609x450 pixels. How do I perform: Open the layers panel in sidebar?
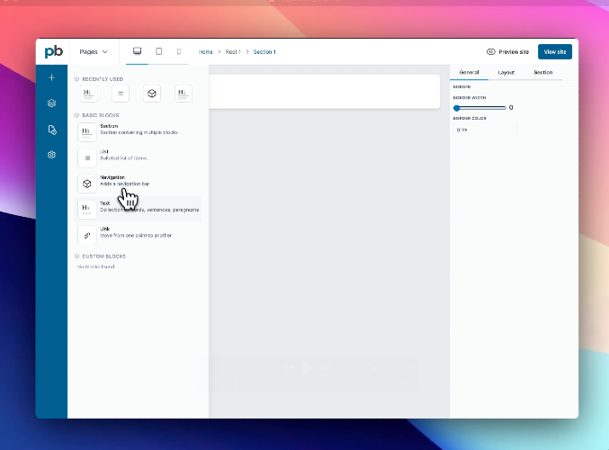(51, 103)
